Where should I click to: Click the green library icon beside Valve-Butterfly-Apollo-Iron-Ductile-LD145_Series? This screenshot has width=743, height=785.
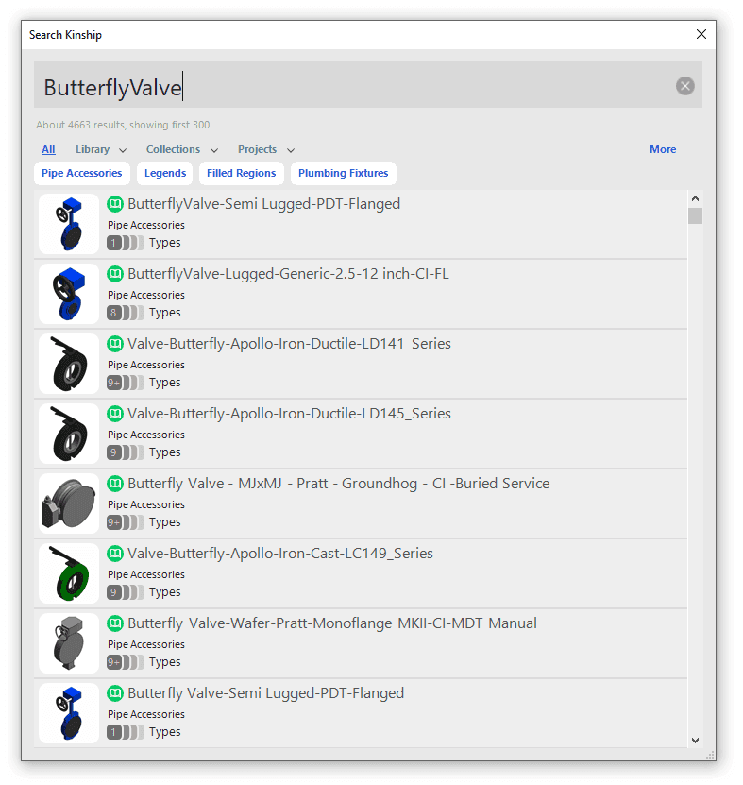point(115,414)
